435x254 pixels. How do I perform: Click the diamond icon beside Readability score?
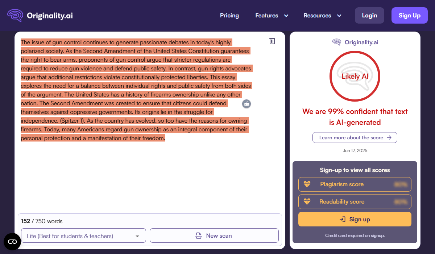[x=307, y=202]
